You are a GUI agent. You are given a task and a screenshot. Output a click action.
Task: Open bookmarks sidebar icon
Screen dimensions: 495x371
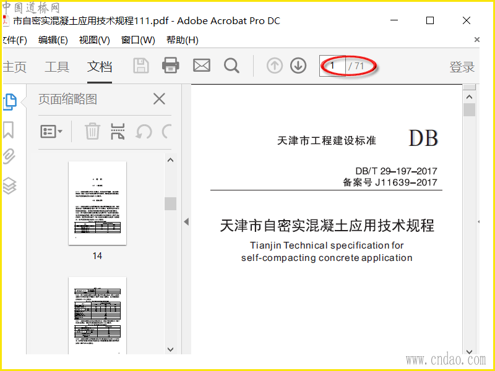[9, 130]
